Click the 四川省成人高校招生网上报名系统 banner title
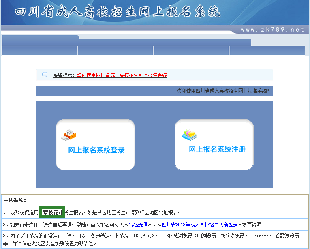The image size is (310, 249). pos(117,11)
